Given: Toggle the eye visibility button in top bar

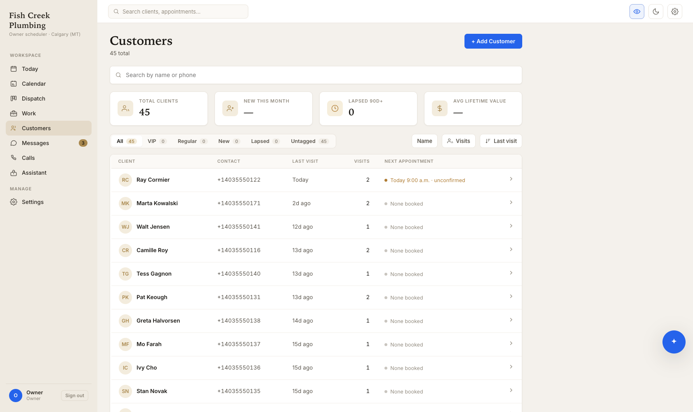Looking at the screenshot, I should (637, 12).
